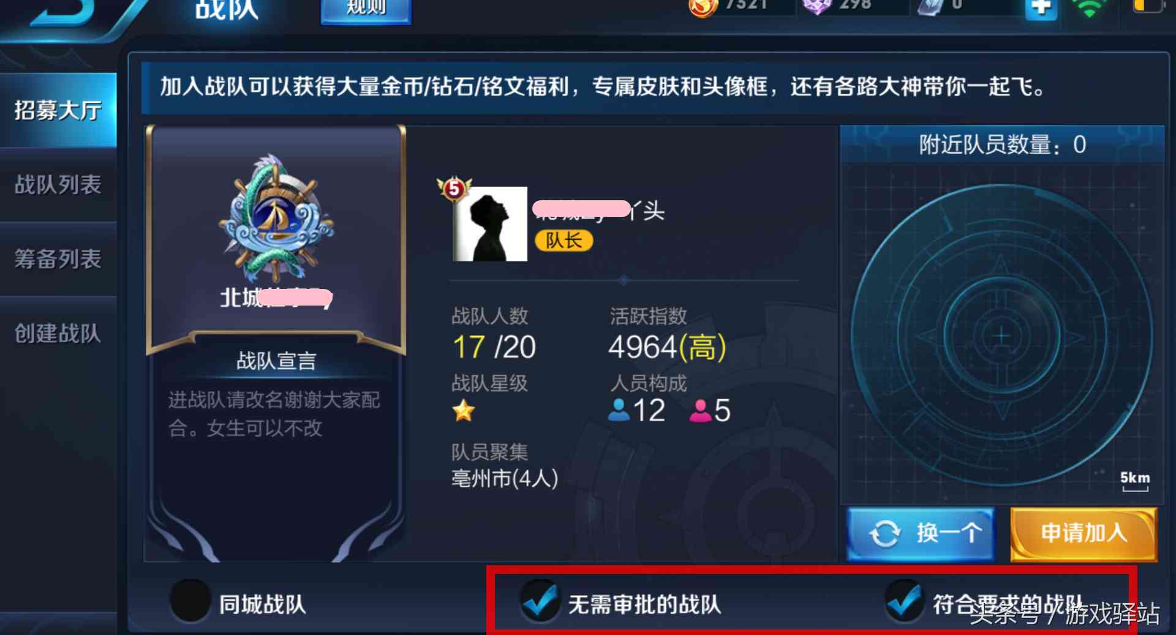Click the 规则 rules button
The image size is (1176, 635).
366,9
